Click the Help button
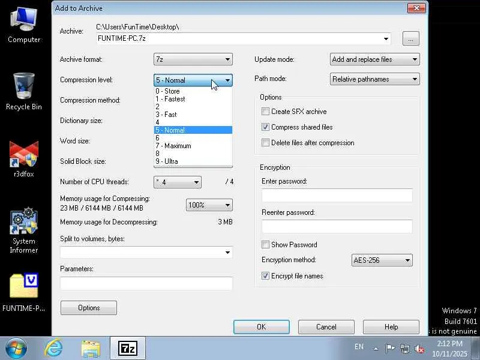 coord(391,327)
